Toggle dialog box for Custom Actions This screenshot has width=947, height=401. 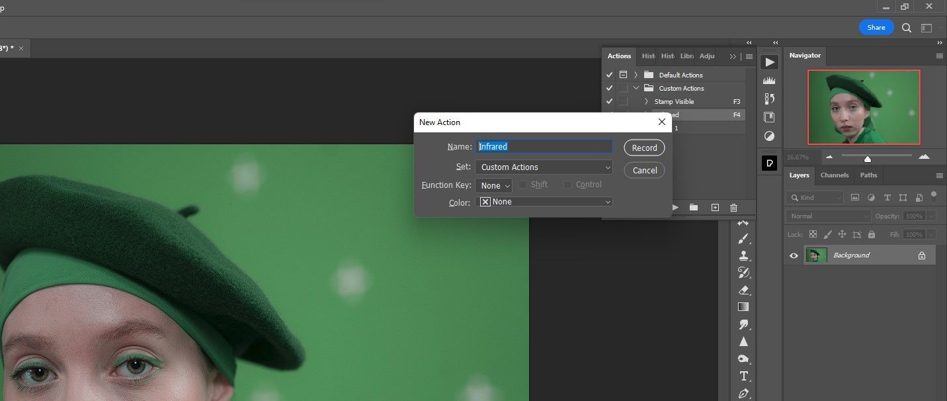coord(623,88)
